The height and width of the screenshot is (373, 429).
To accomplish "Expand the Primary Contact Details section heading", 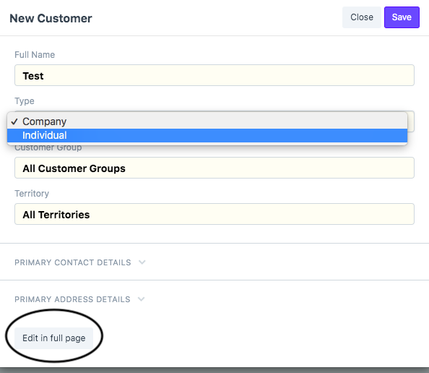I will point(73,262).
